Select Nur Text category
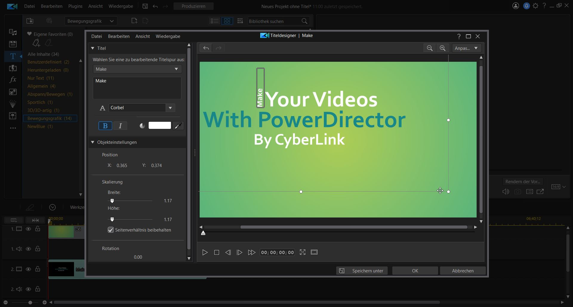This screenshot has width=573, height=307. [41, 78]
